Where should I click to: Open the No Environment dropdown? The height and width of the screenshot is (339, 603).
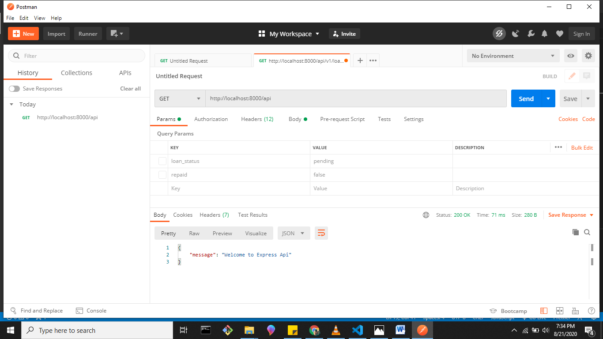point(513,56)
